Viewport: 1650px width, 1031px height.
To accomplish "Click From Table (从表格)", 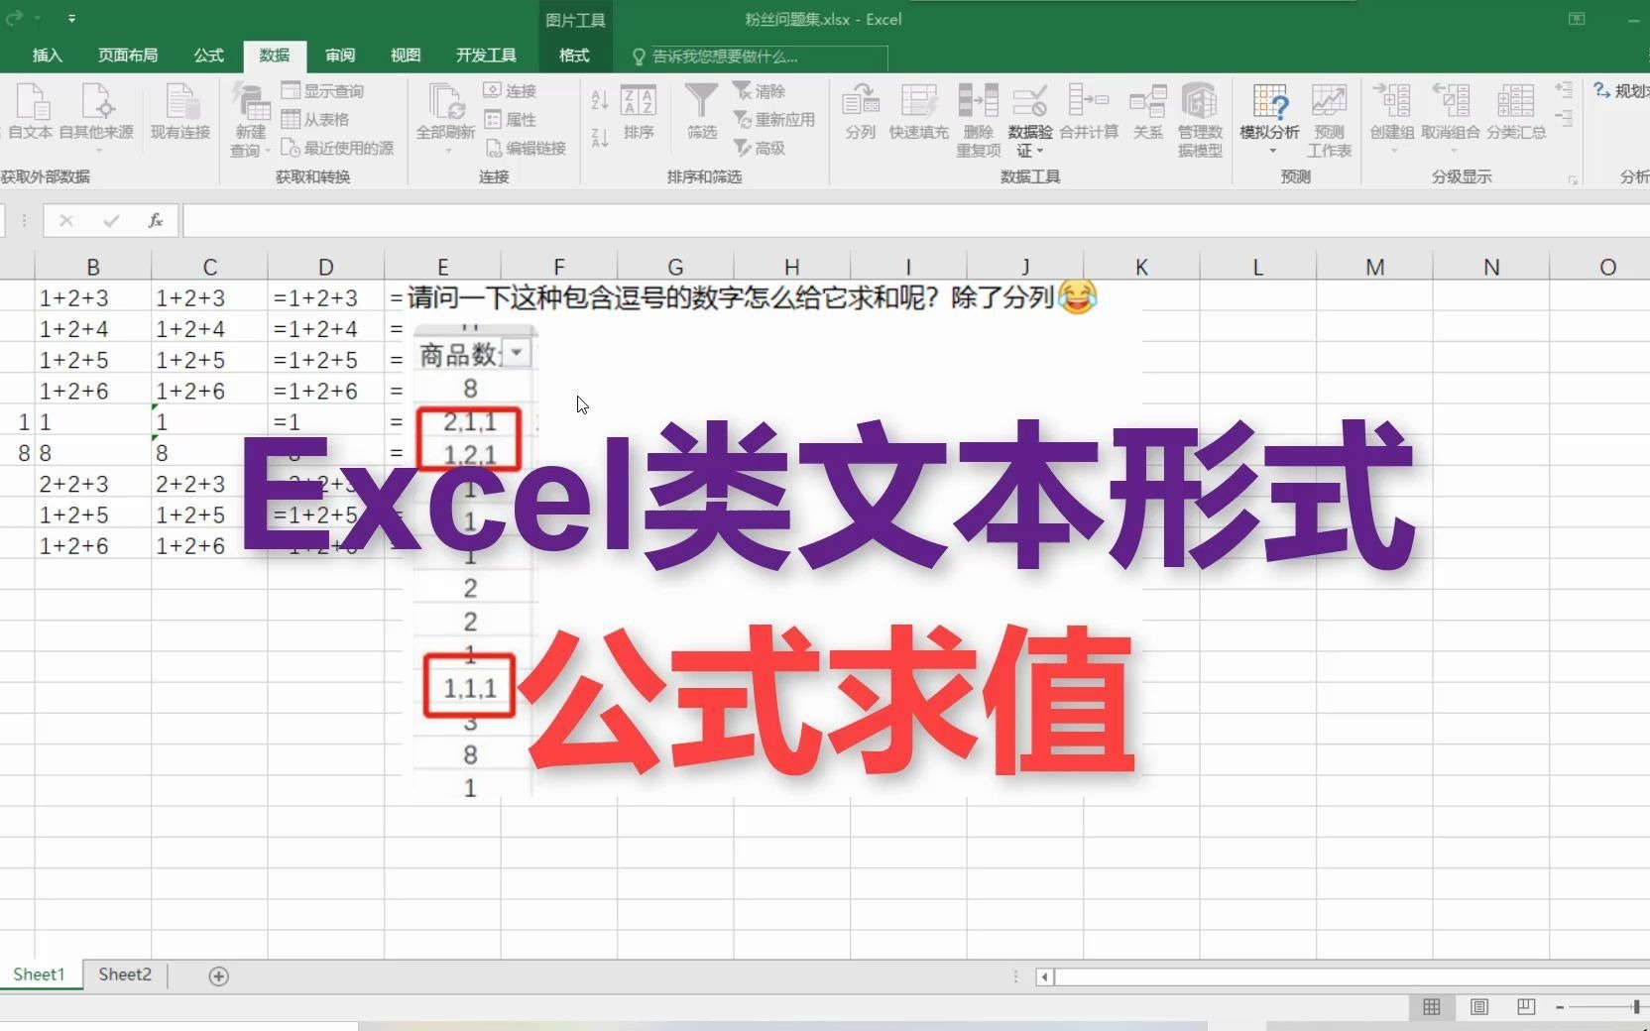I will (315, 119).
